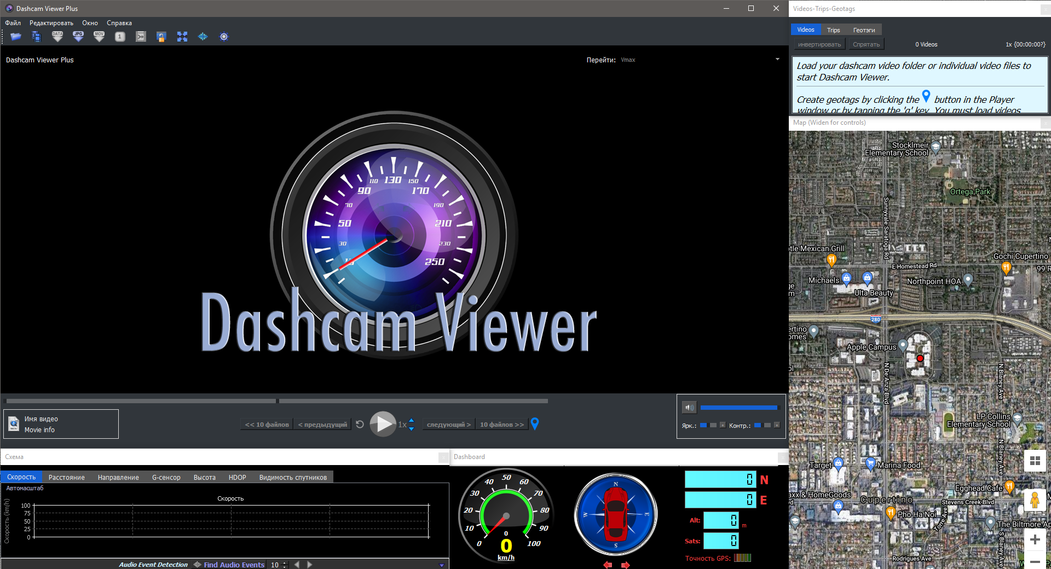1051x569 pixels.
Task: Export a movie clip with the MOV icon
Action: (99, 37)
